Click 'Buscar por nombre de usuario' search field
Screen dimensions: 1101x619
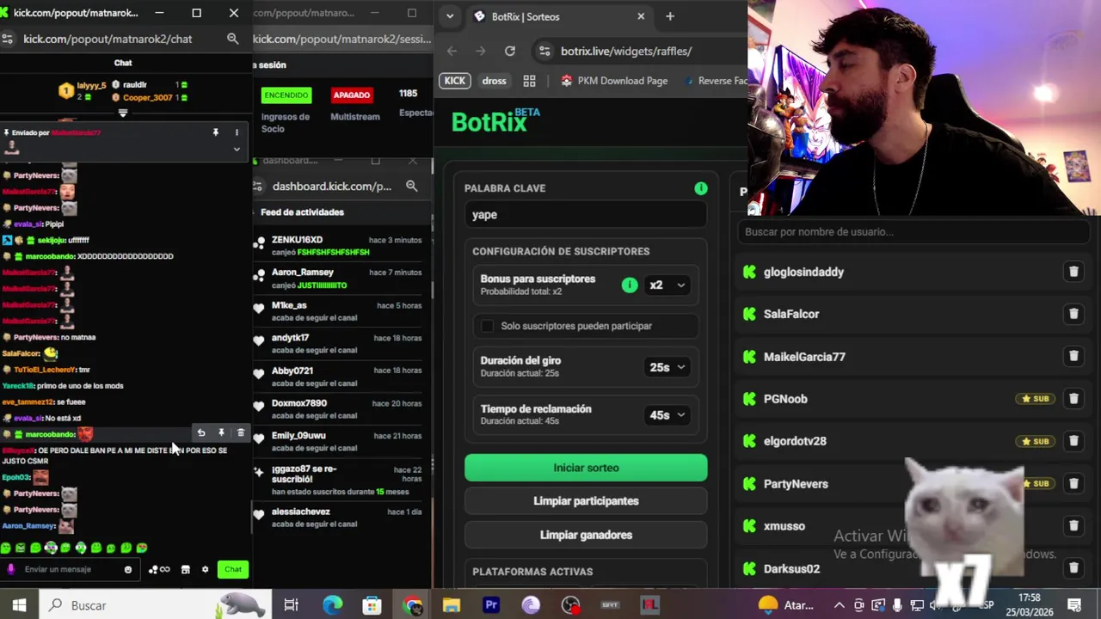pos(914,231)
